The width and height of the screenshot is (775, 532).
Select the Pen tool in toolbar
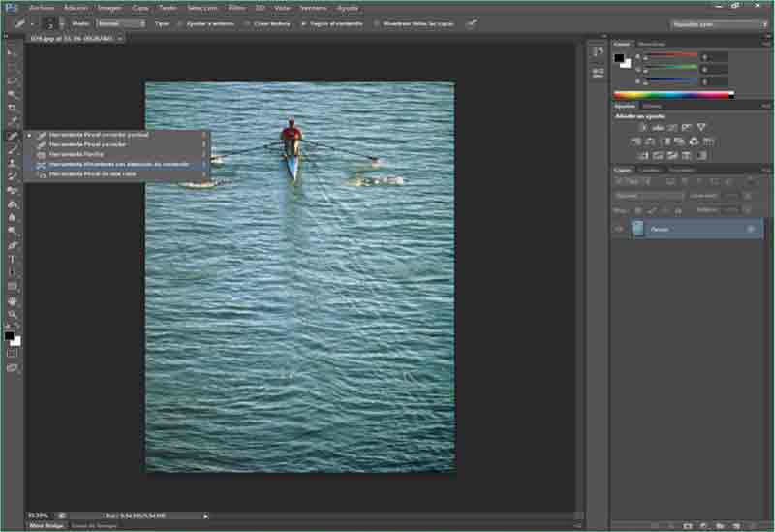pos(13,246)
